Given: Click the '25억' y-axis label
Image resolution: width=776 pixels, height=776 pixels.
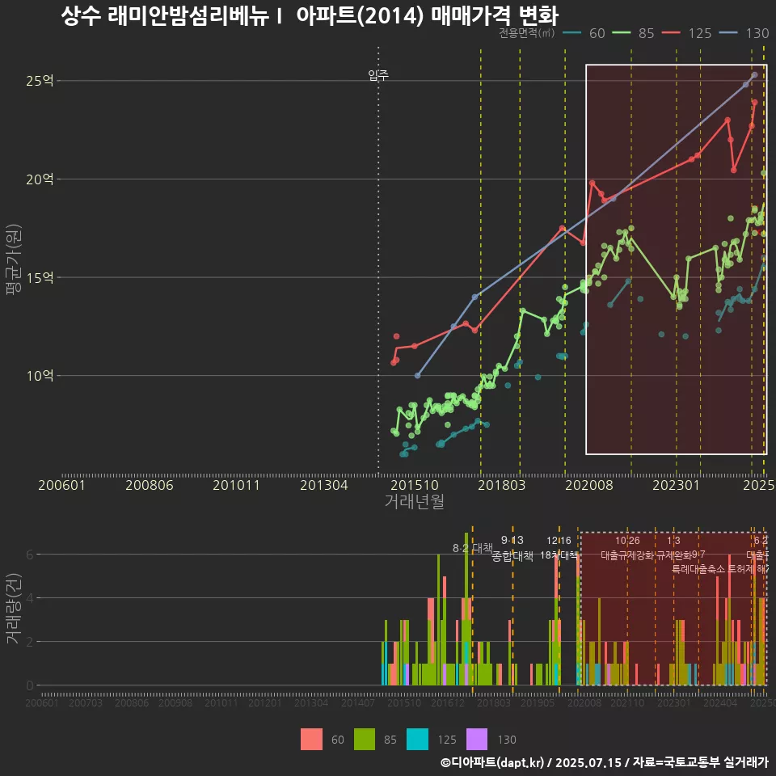Looking at the screenshot, I should click(x=40, y=81).
